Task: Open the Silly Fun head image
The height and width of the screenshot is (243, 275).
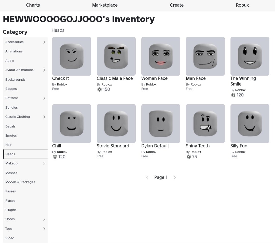Action: (250, 123)
